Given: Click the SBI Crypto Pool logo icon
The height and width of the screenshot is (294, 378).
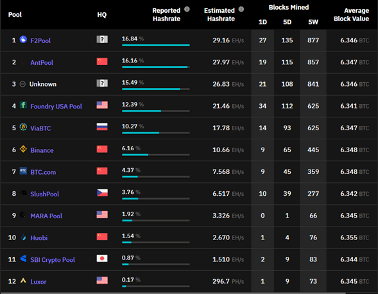Looking at the screenshot, I should click(23, 259).
